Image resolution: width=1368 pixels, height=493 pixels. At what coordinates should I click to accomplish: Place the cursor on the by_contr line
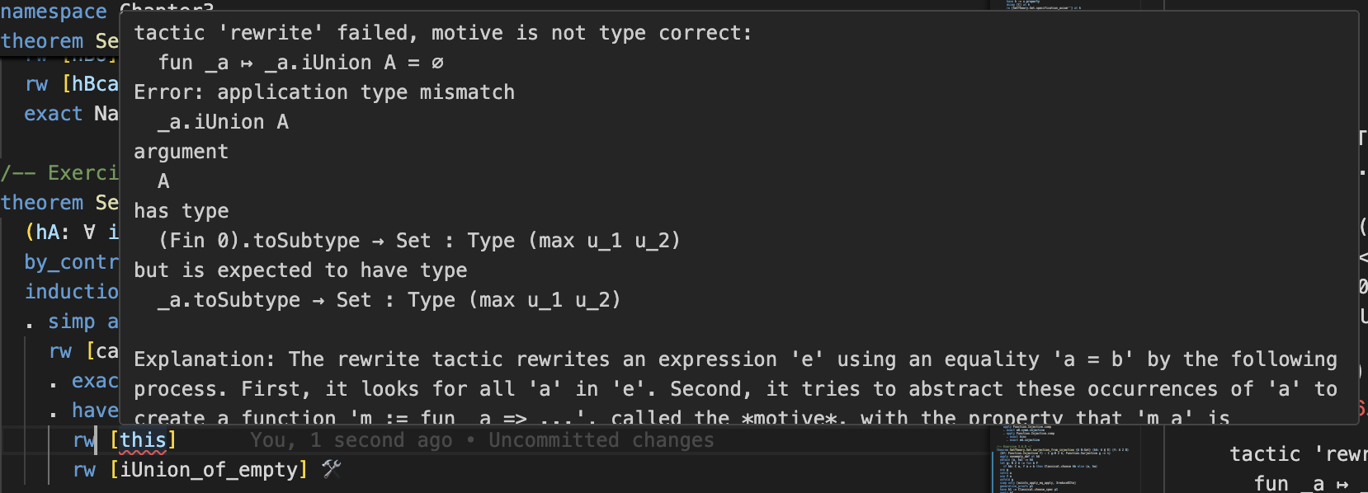click(71, 262)
